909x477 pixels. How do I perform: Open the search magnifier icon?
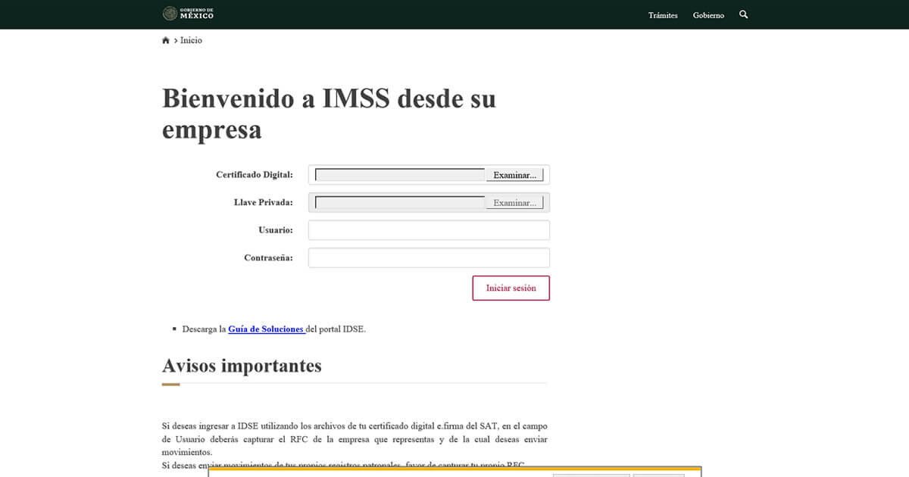pos(743,14)
